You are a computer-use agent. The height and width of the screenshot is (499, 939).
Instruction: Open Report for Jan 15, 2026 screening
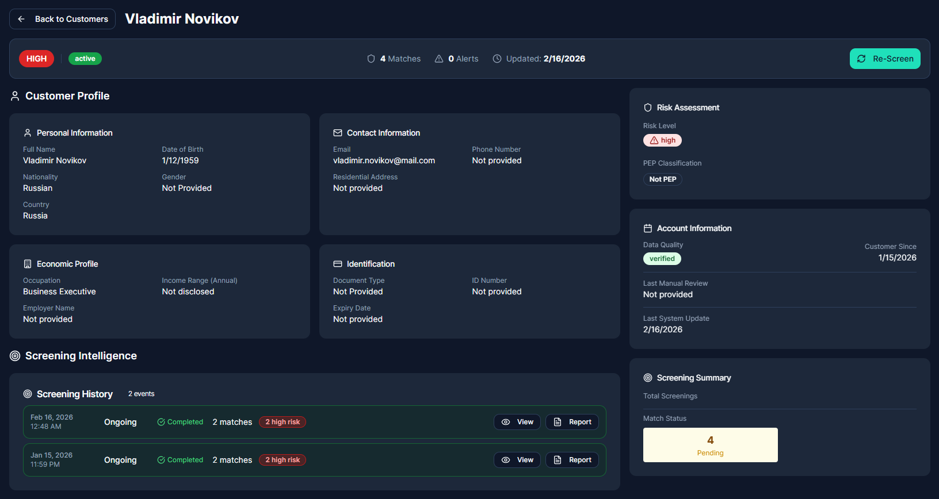pyautogui.click(x=572, y=460)
